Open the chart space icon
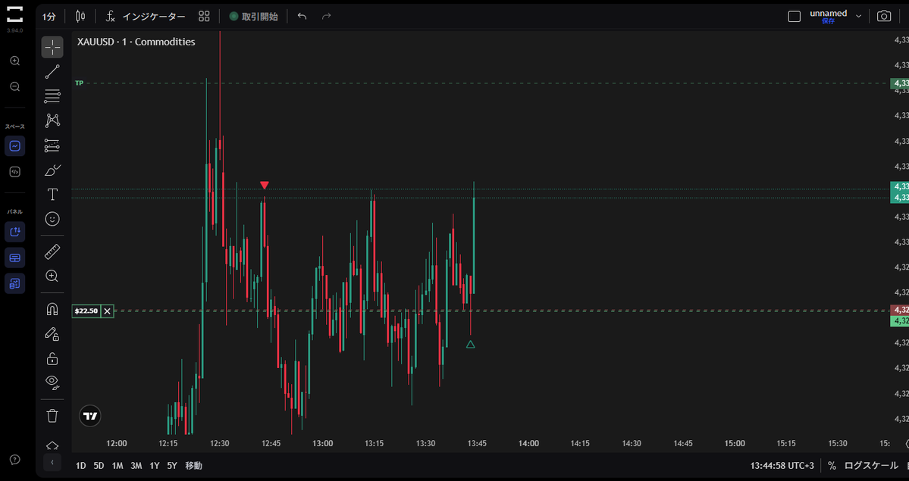Screen dimensions: 909x481 click(15, 146)
